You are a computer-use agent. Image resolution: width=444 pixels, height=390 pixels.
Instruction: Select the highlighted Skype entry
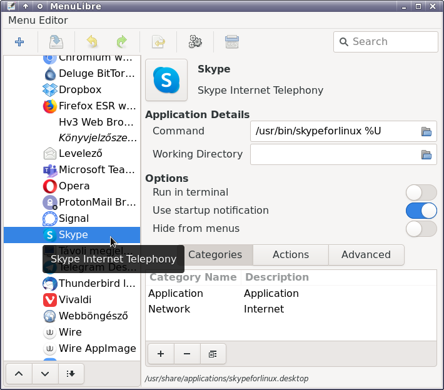click(72, 234)
